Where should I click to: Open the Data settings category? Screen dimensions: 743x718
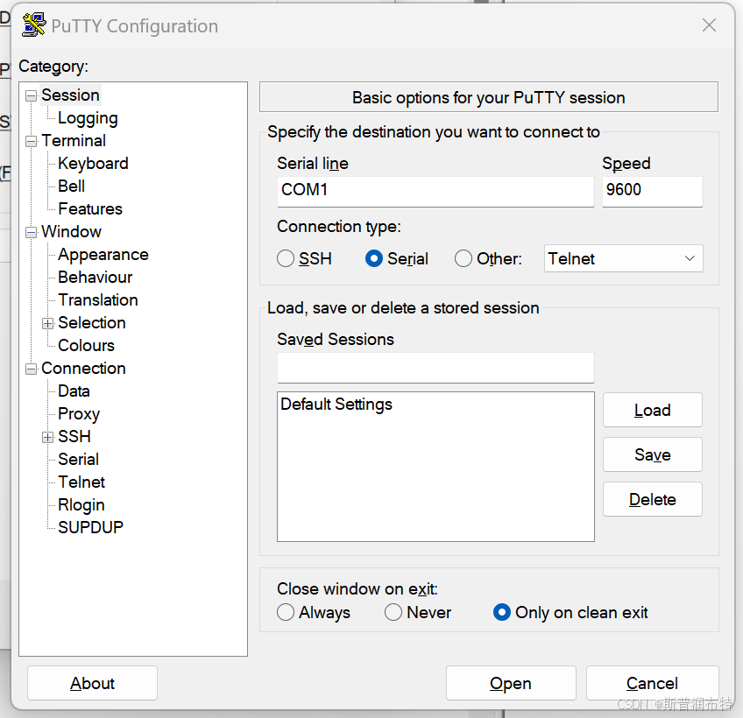pos(74,391)
